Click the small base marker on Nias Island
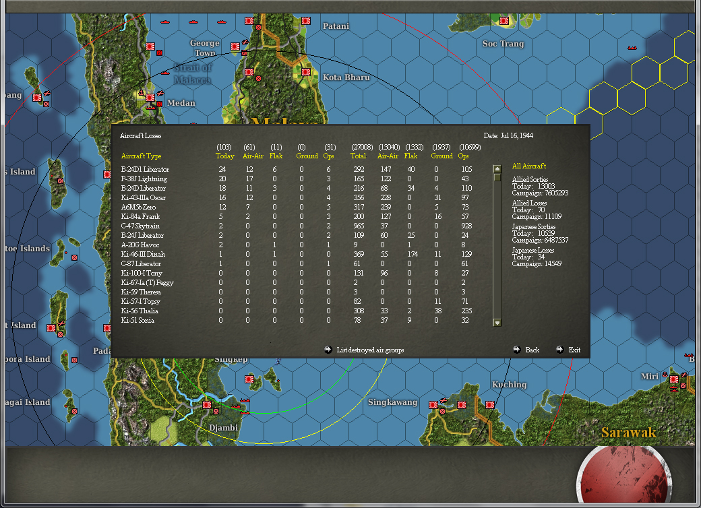This screenshot has height=508, width=701. 61,181
